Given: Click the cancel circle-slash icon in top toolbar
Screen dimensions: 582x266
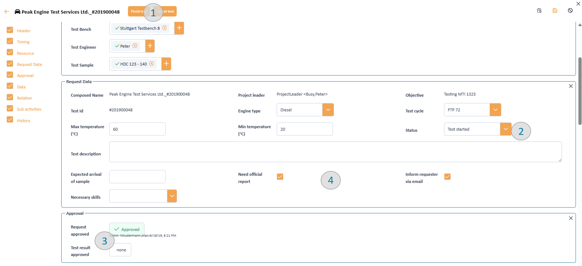Looking at the screenshot, I should tap(570, 10).
